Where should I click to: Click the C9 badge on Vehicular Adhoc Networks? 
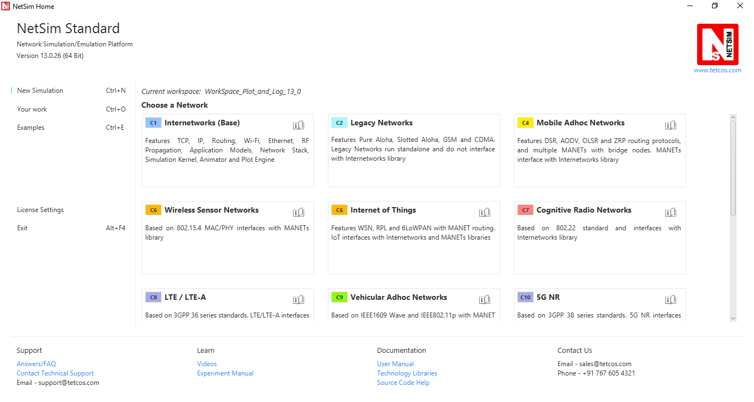(339, 298)
